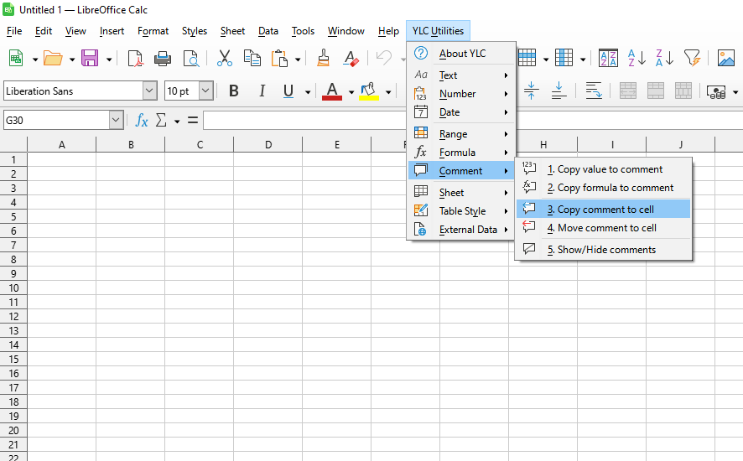This screenshot has height=461, width=743.
Task: Choose 'Show/Hide comments' from submenu
Action: [606, 250]
